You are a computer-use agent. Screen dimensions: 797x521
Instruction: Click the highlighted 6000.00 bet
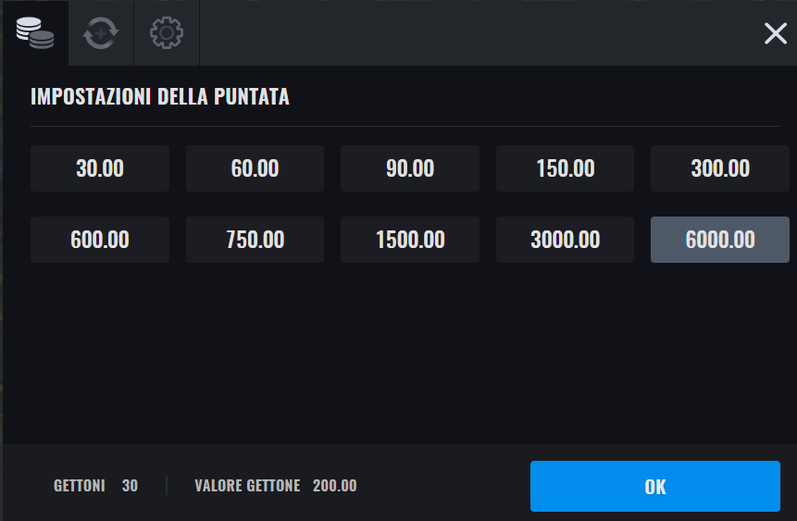click(720, 240)
